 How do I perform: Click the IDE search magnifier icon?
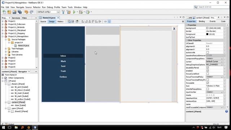point(196,7)
